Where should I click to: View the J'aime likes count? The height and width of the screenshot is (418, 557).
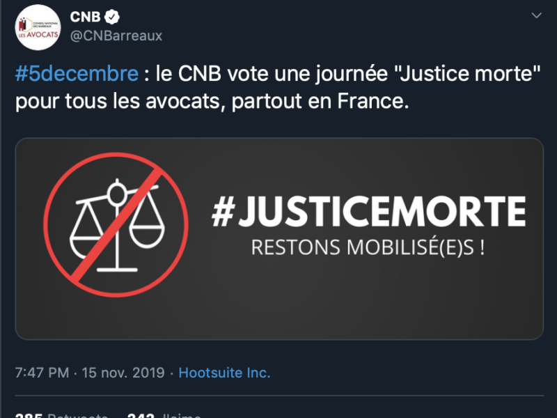pos(167,415)
